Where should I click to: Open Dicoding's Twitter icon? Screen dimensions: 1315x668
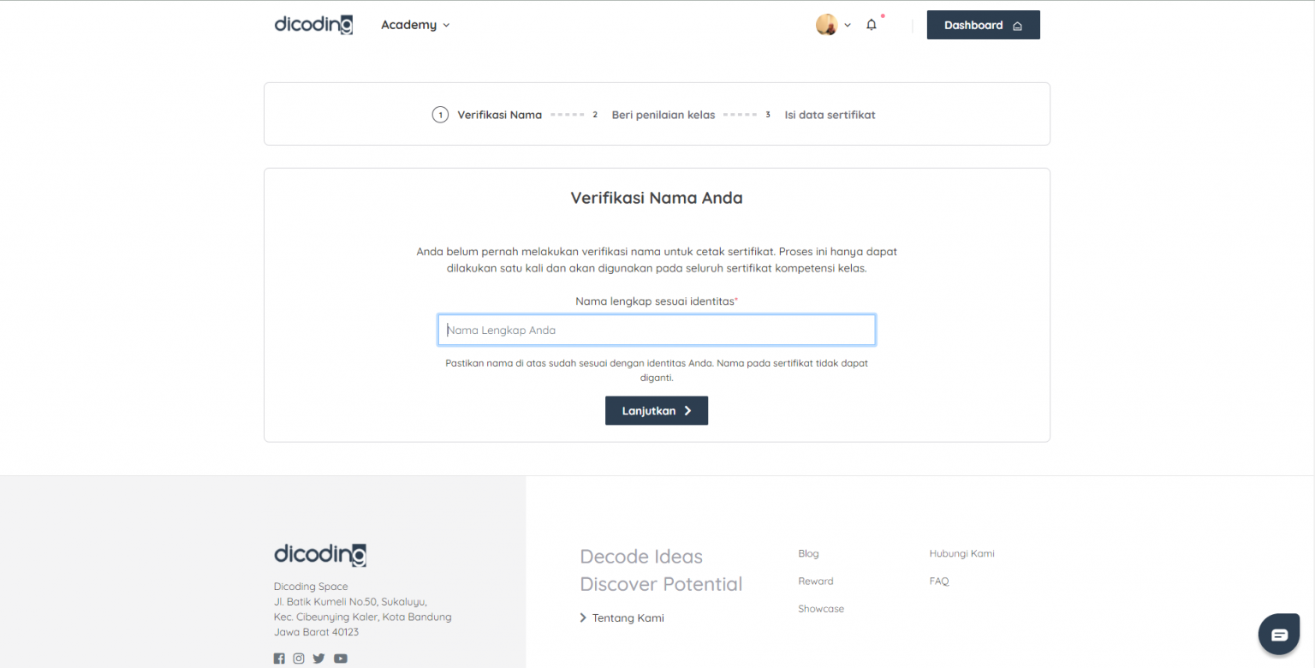318,659
